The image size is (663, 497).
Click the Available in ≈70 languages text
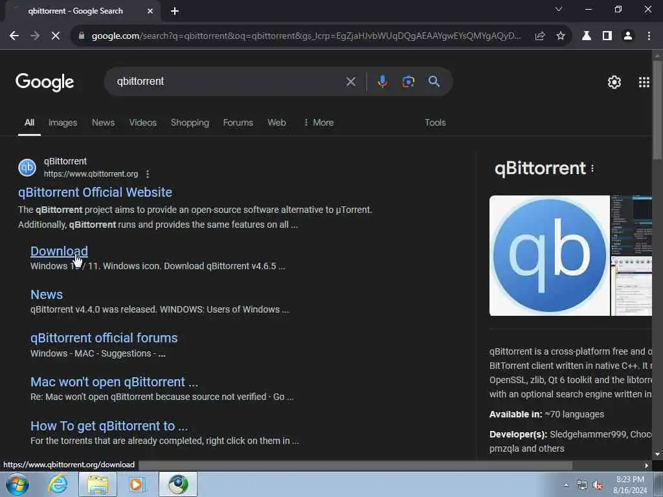click(546, 414)
